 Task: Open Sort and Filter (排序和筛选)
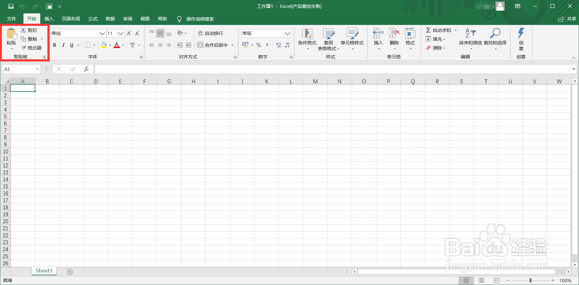[x=471, y=39]
